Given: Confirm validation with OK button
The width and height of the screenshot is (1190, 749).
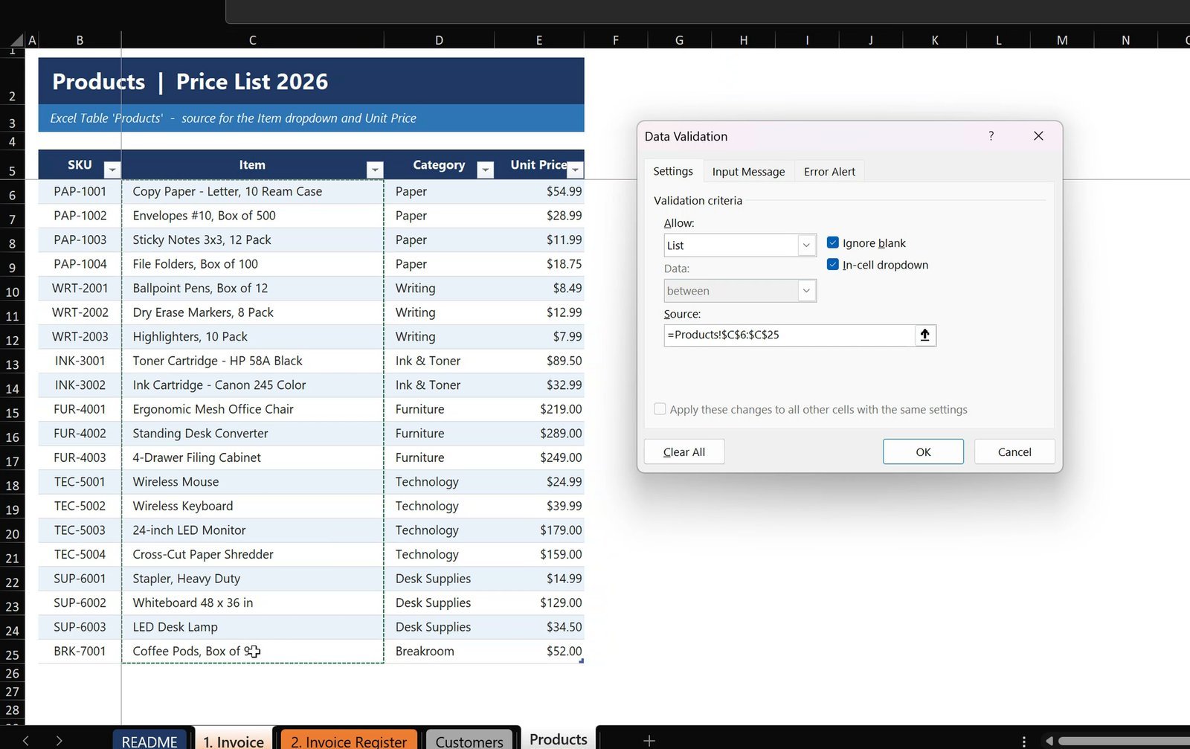Looking at the screenshot, I should tap(923, 451).
